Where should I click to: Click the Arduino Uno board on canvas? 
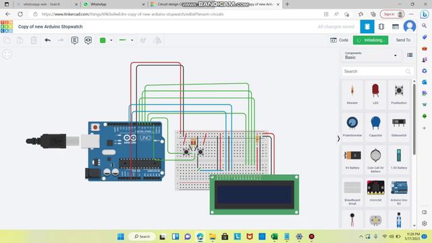point(126,151)
